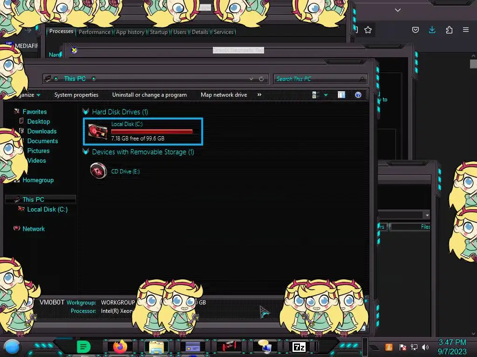The image size is (477, 357).
Task: Change view with the Explorer view icon
Action: (315, 95)
